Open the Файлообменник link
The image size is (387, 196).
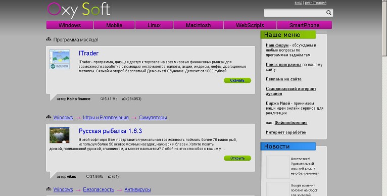tap(291, 122)
